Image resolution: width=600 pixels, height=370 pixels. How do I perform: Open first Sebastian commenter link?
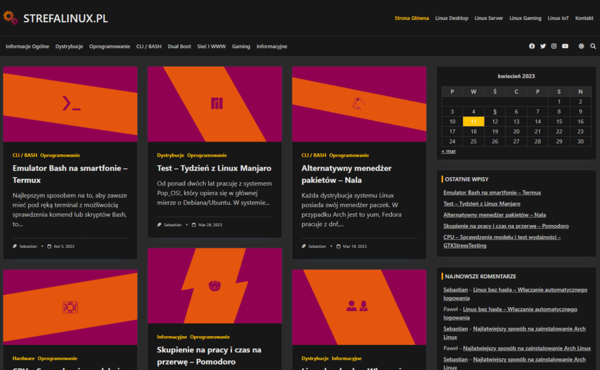click(x=455, y=289)
